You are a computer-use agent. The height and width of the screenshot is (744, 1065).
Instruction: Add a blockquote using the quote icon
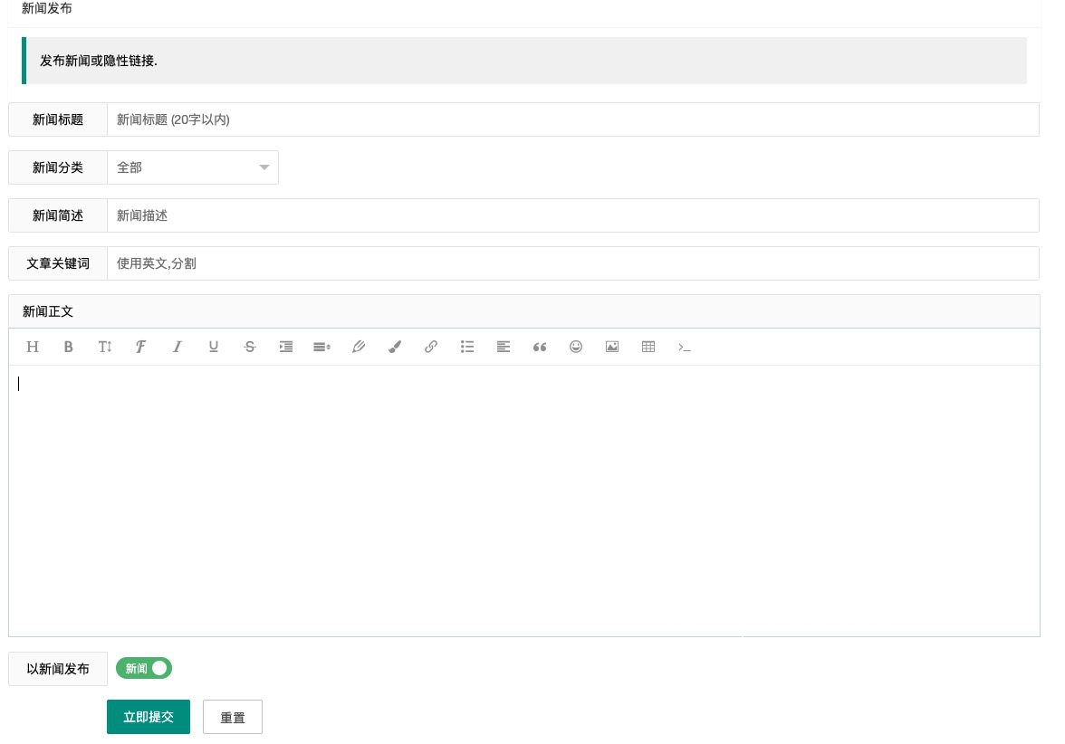(540, 347)
